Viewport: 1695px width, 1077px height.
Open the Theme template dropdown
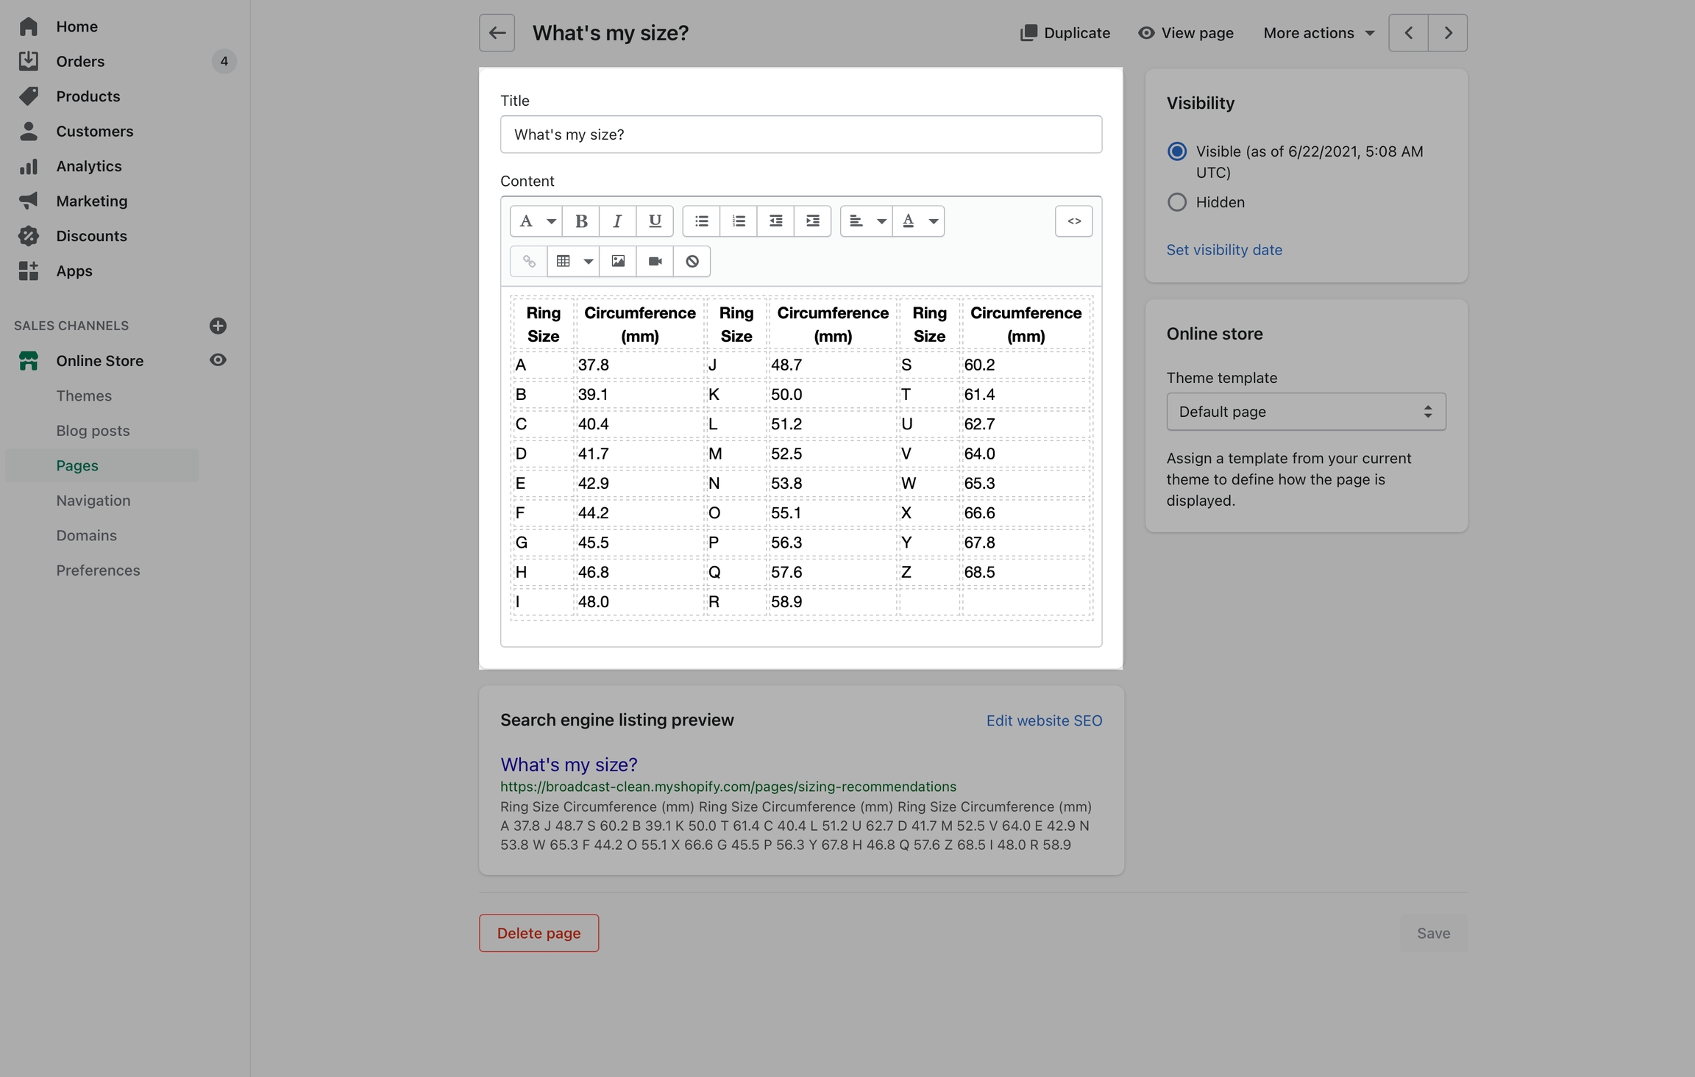[x=1305, y=412]
